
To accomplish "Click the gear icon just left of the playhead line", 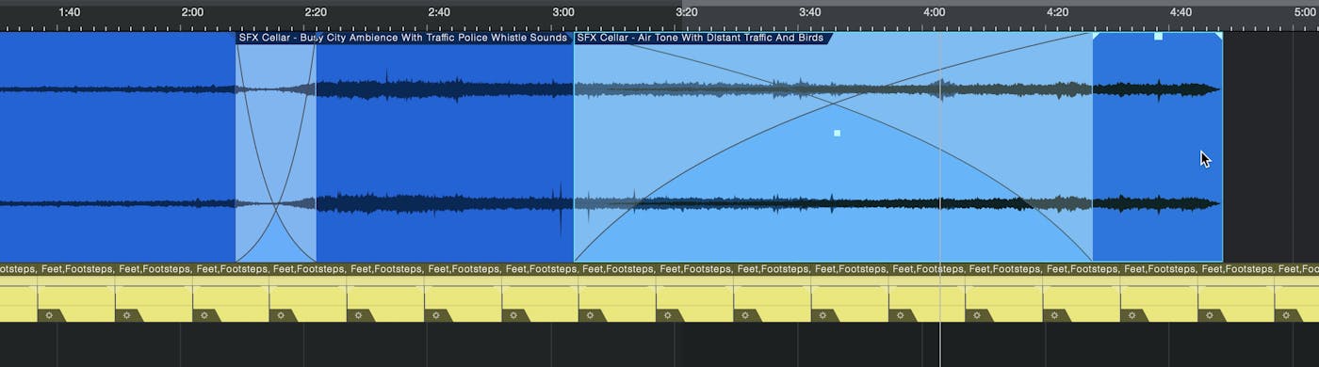I will point(899,315).
